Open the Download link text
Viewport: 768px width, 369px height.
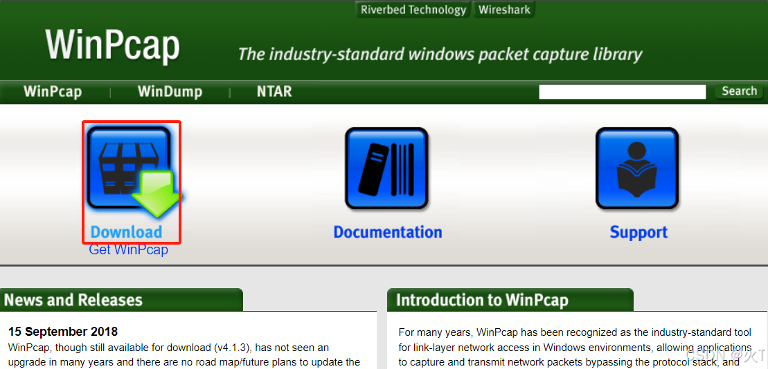[126, 232]
